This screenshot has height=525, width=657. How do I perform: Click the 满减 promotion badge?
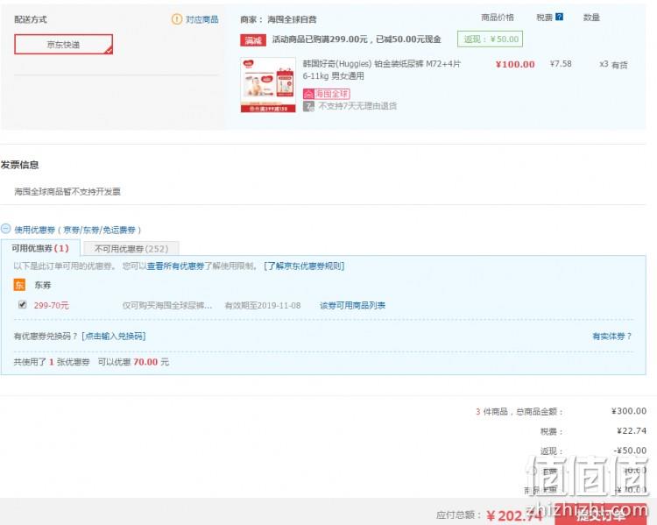[x=253, y=40]
